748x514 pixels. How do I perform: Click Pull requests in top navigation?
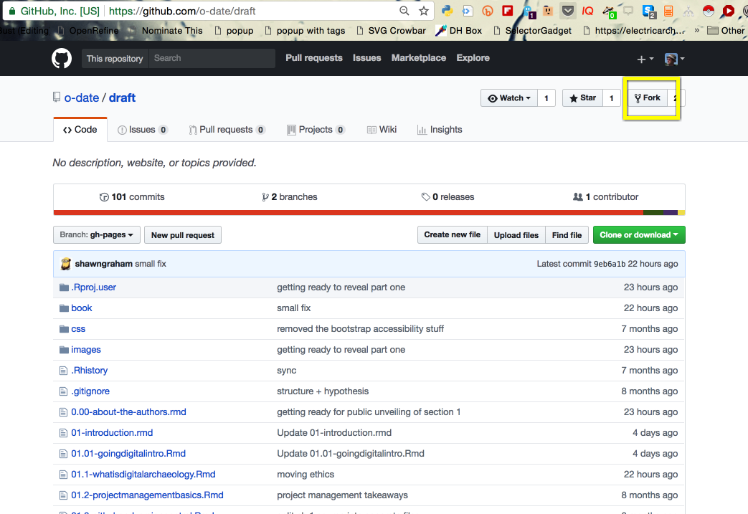[x=314, y=57]
